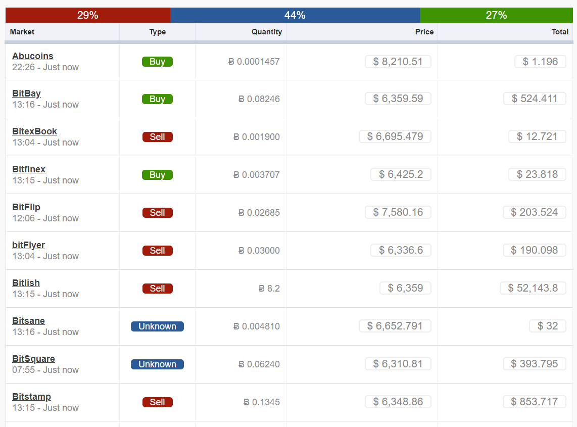Image resolution: width=577 pixels, height=427 pixels.
Task: Click the Unknown badge in BitSquare row
Action: pyautogui.click(x=158, y=364)
